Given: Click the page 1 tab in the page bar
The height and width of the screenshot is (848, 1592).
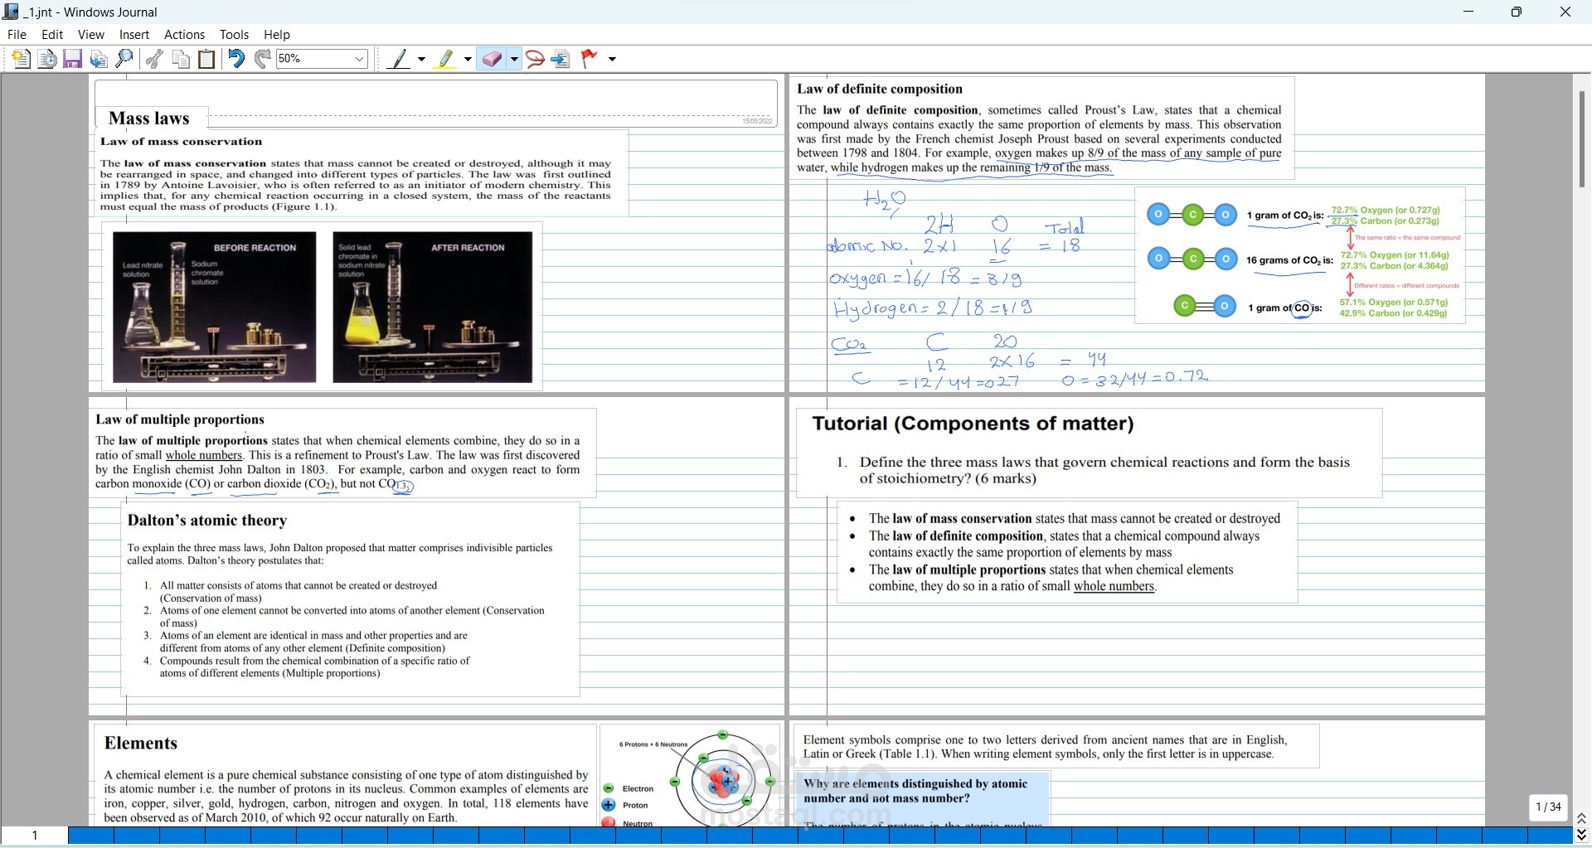Looking at the screenshot, I should (x=35, y=836).
